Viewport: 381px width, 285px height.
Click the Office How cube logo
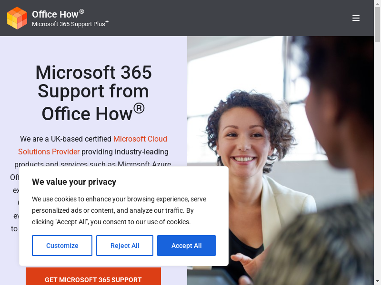[x=17, y=18]
